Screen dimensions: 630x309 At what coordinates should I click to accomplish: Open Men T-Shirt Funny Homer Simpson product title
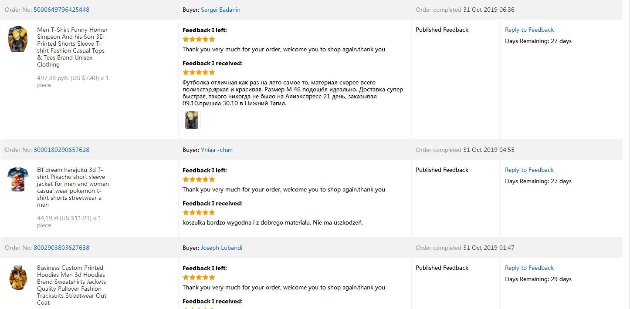(72, 47)
